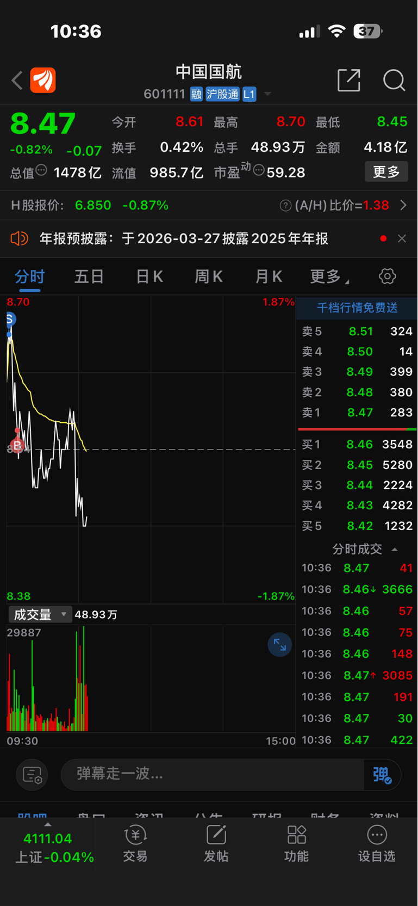The image size is (418, 906).
Task: Tap the announcement speaker icon
Action: tap(19, 238)
